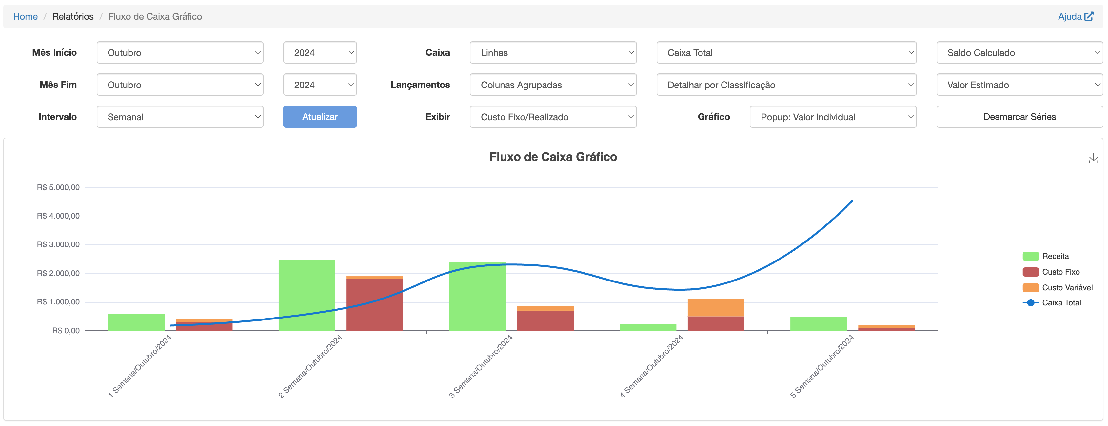Expand Detalhar por Classificação dropdown
This screenshot has width=1108, height=426.
tap(786, 85)
